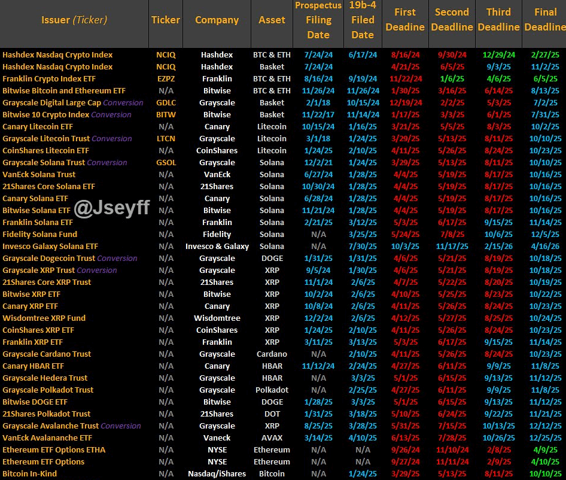Select the 12/2/21 prospectus filing date
Screen dimensions: 566x480
tap(318, 163)
